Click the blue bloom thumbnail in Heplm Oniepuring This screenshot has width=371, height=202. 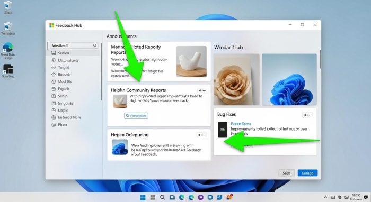[x=120, y=147]
